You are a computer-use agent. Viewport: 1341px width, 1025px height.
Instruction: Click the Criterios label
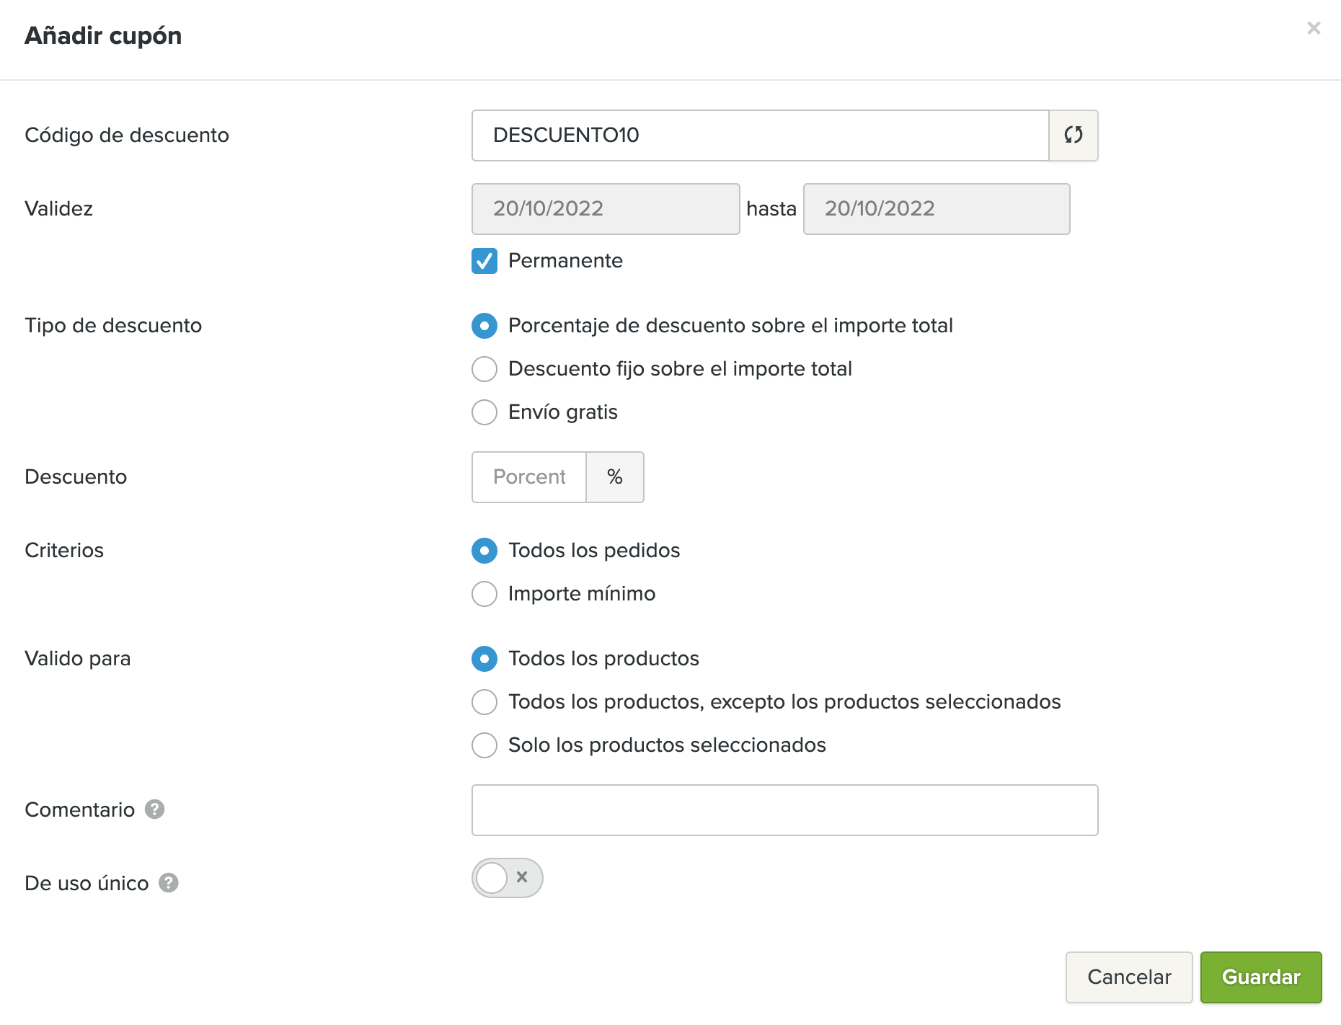pos(64,551)
